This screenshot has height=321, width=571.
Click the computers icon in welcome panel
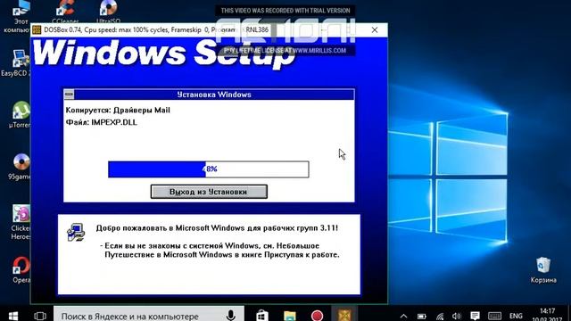point(76,232)
